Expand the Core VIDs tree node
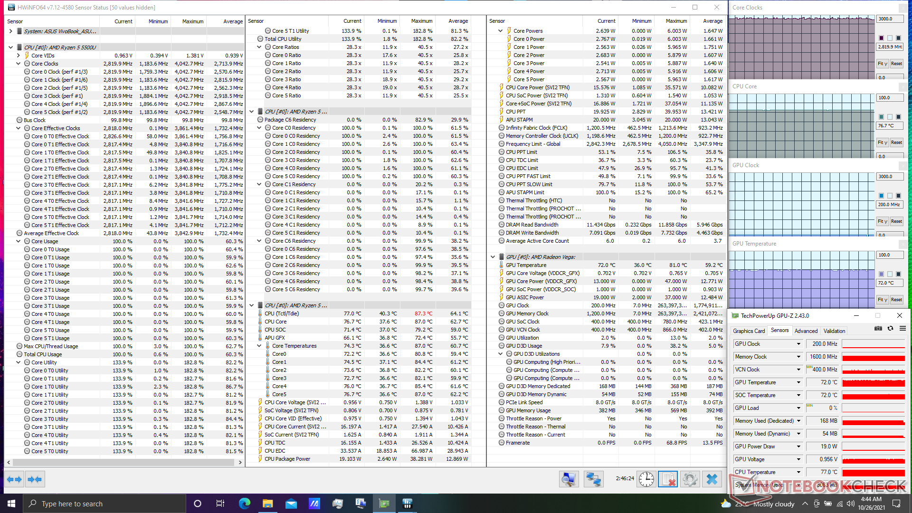This screenshot has height=513, width=912. (19, 56)
